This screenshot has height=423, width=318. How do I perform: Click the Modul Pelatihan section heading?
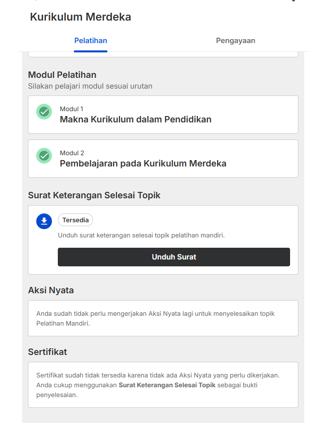(62, 75)
